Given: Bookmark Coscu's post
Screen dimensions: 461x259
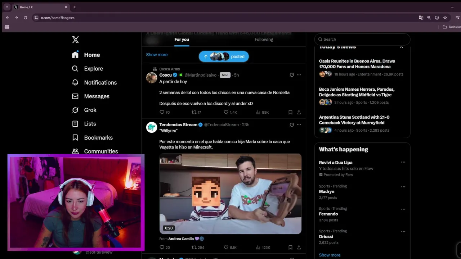Looking at the screenshot, I should pos(290,112).
